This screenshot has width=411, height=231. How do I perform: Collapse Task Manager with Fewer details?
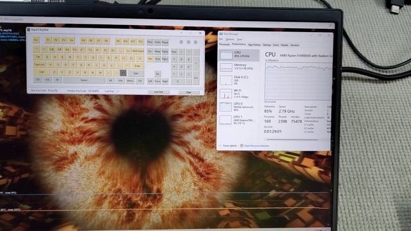(x=229, y=146)
